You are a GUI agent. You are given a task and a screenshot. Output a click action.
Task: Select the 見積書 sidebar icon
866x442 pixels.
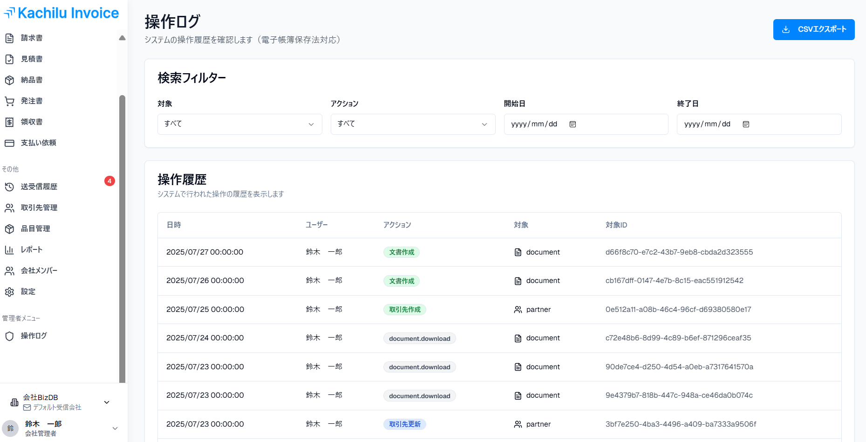point(10,59)
